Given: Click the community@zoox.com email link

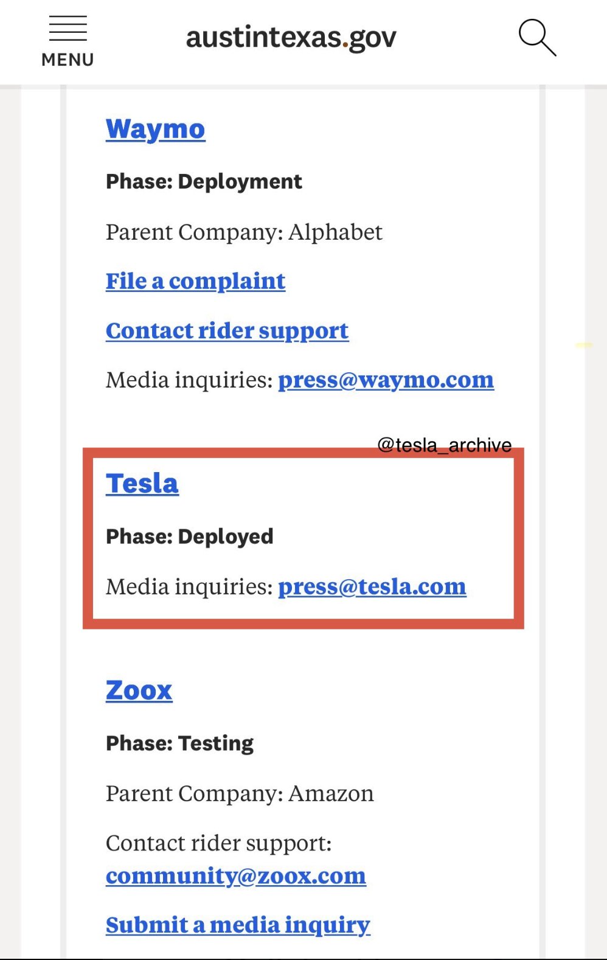Looking at the screenshot, I should (x=236, y=875).
